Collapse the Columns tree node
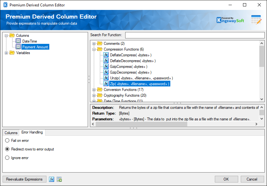The height and width of the screenshot is (186, 267). click(x=6, y=36)
